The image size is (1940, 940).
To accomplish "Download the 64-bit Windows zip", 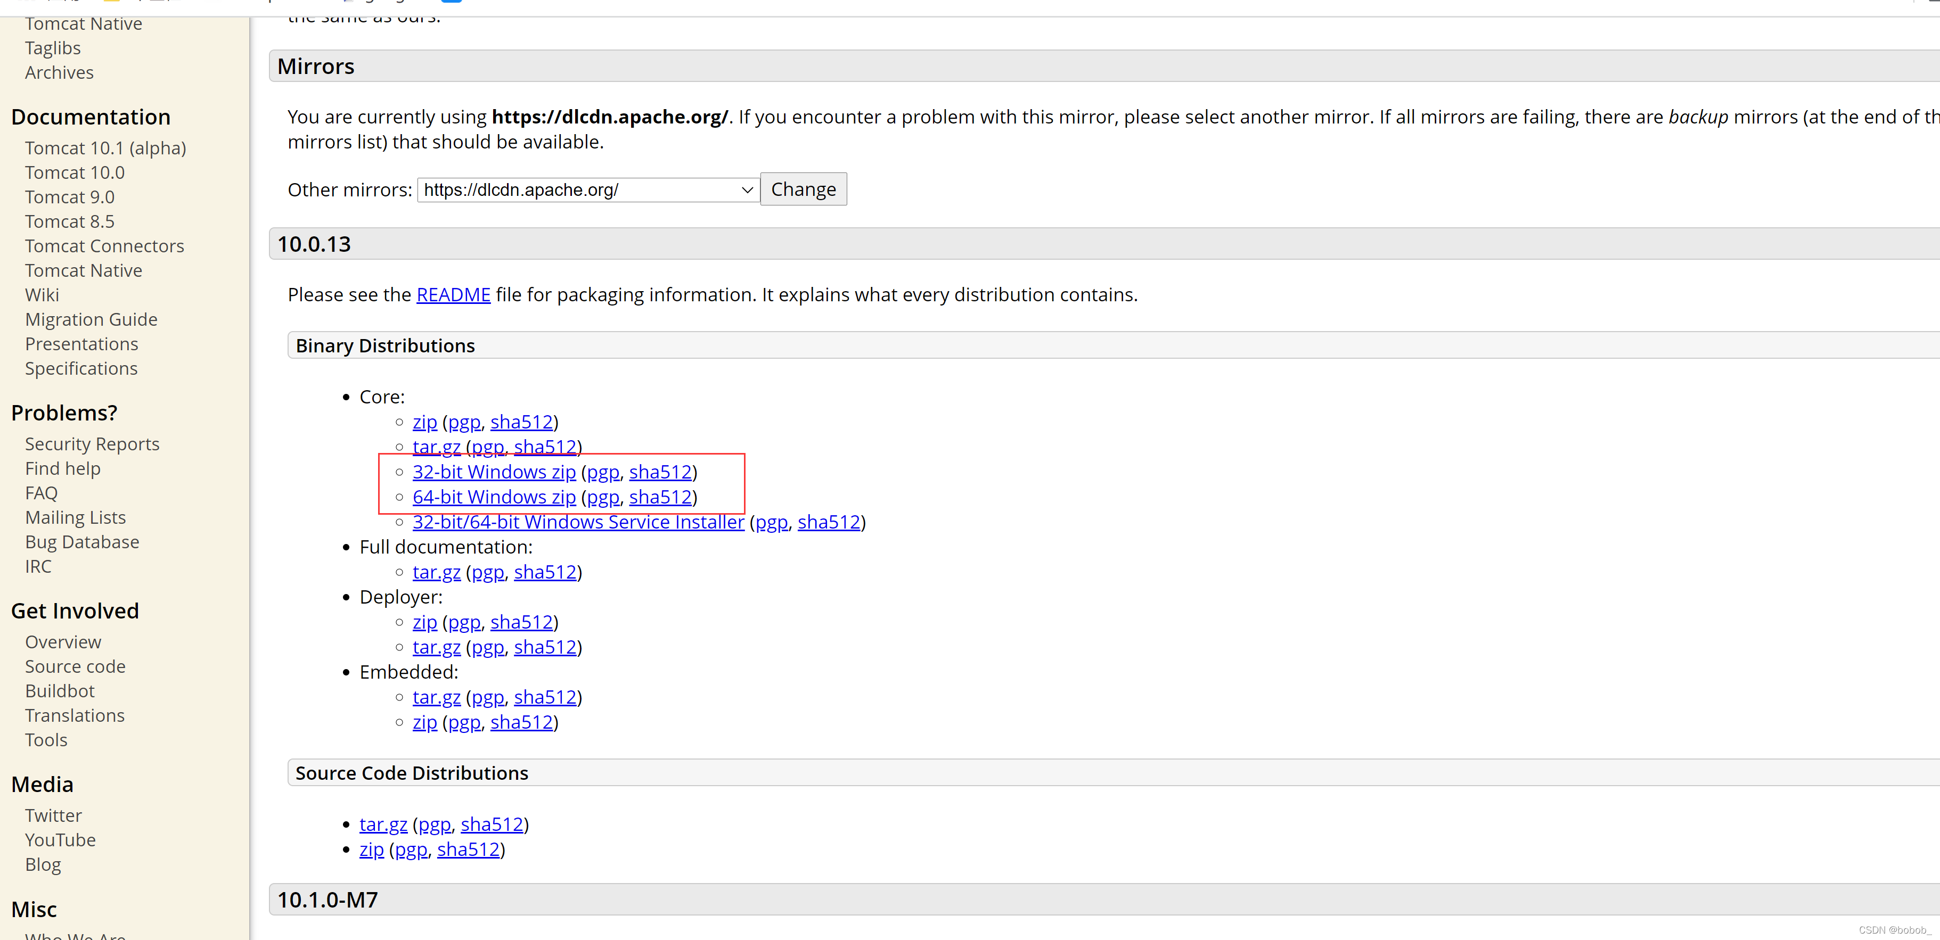I will coord(493,498).
